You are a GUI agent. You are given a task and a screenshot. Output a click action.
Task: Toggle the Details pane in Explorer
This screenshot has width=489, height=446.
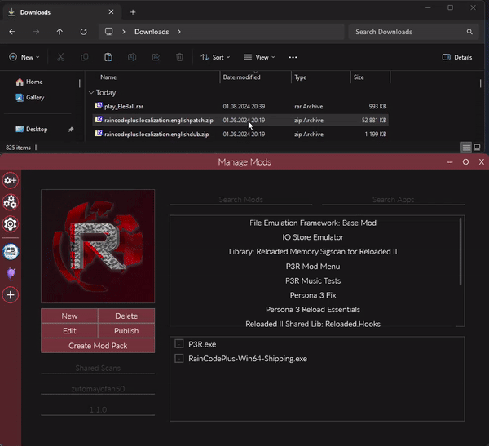point(457,57)
